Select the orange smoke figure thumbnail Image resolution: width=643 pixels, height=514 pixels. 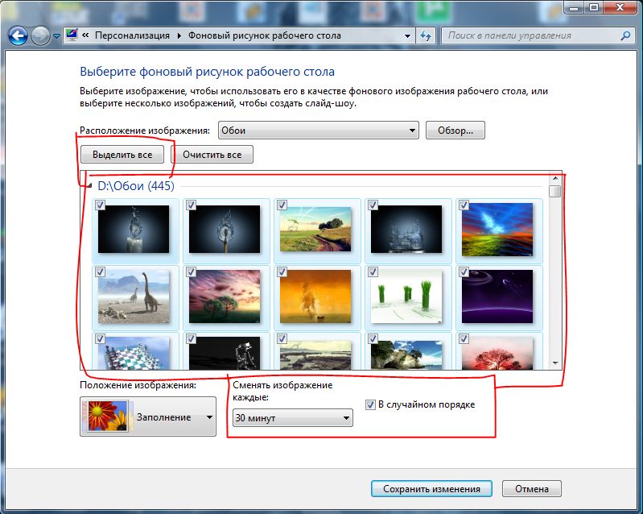pos(315,296)
